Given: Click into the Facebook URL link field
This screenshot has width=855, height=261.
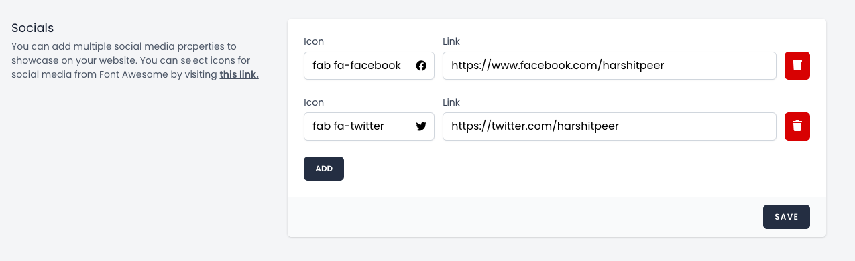Looking at the screenshot, I should 610,66.
